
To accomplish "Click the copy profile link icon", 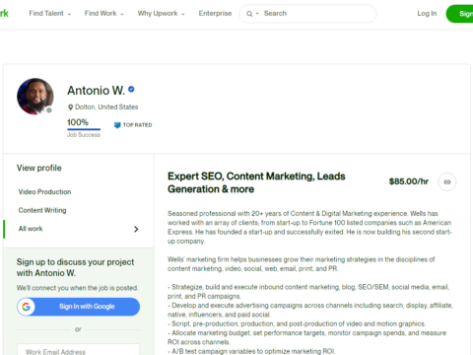I will click(447, 181).
